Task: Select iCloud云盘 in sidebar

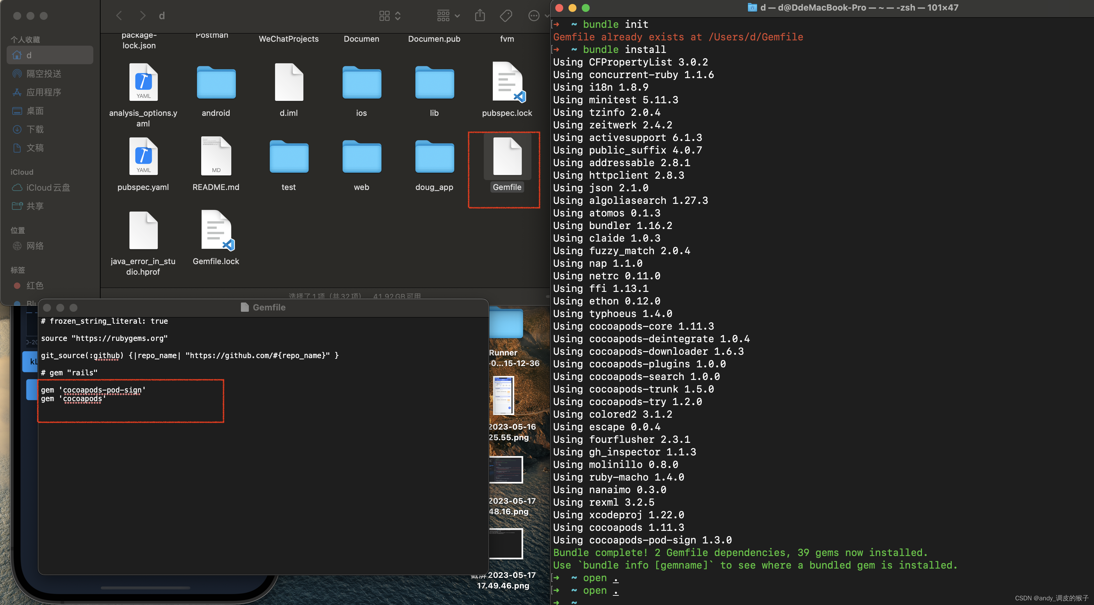Action: [x=48, y=187]
